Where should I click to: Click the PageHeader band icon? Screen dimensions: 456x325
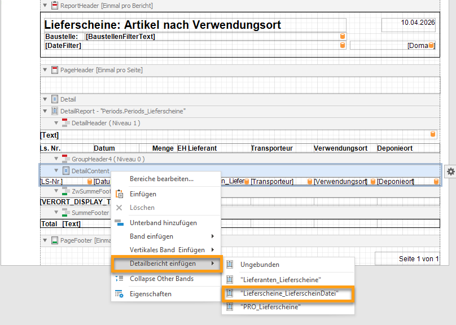coord(54,70)
